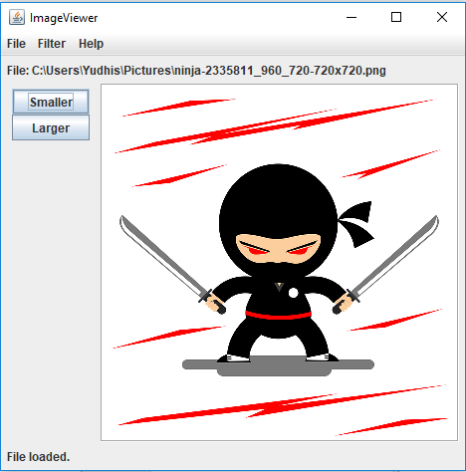This screenshot has width=466, height=472.
Task: Maximize the ImageViewer window
Action: click(x=396, y=17)
